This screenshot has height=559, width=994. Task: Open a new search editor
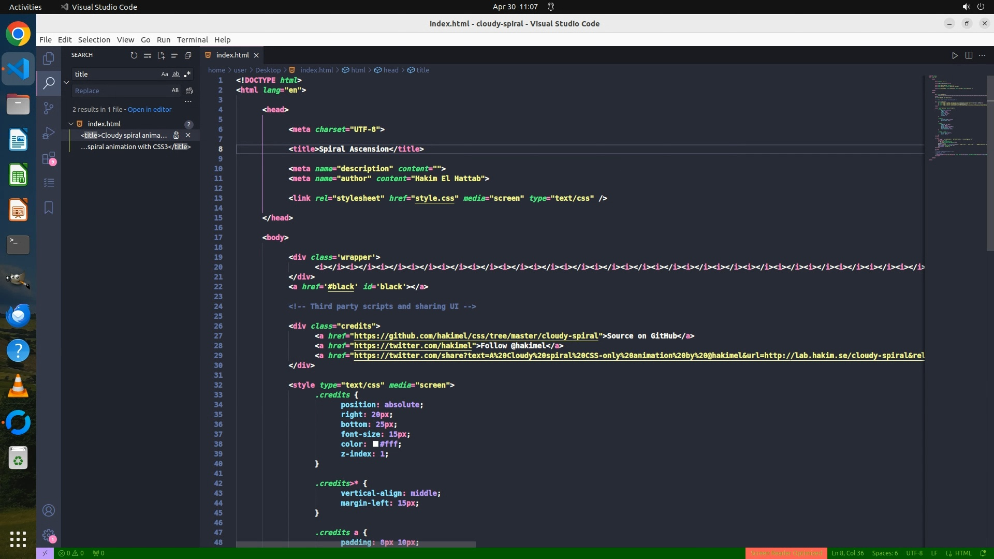[x=161, y=55]
